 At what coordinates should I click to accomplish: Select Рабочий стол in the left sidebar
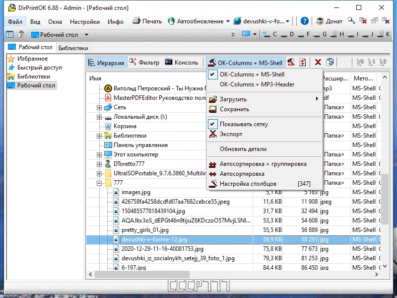click(x=36, y=85)
